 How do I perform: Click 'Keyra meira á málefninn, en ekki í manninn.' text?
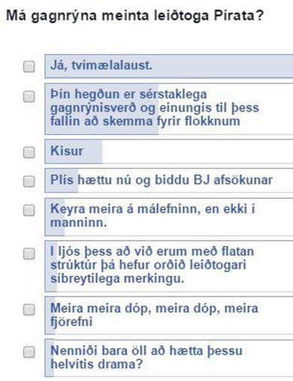point(153,216)
